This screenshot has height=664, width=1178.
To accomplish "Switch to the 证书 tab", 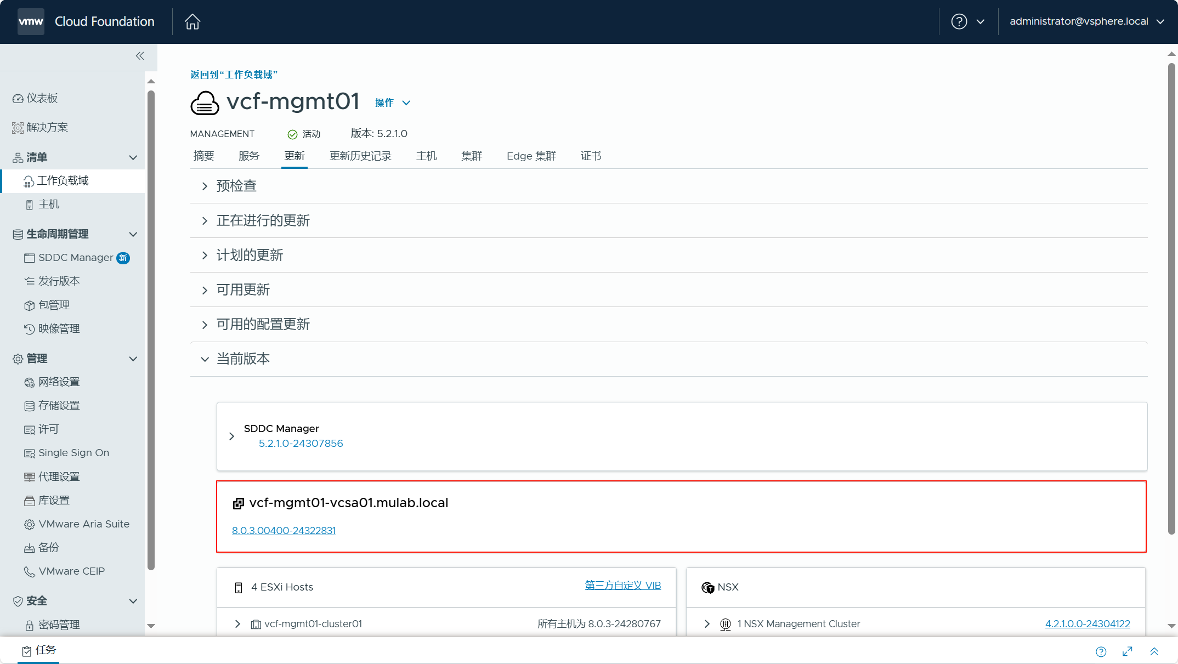I will [591, 156].
